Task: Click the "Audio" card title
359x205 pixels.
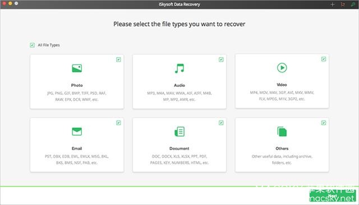Action: click(x=179, y=85)
